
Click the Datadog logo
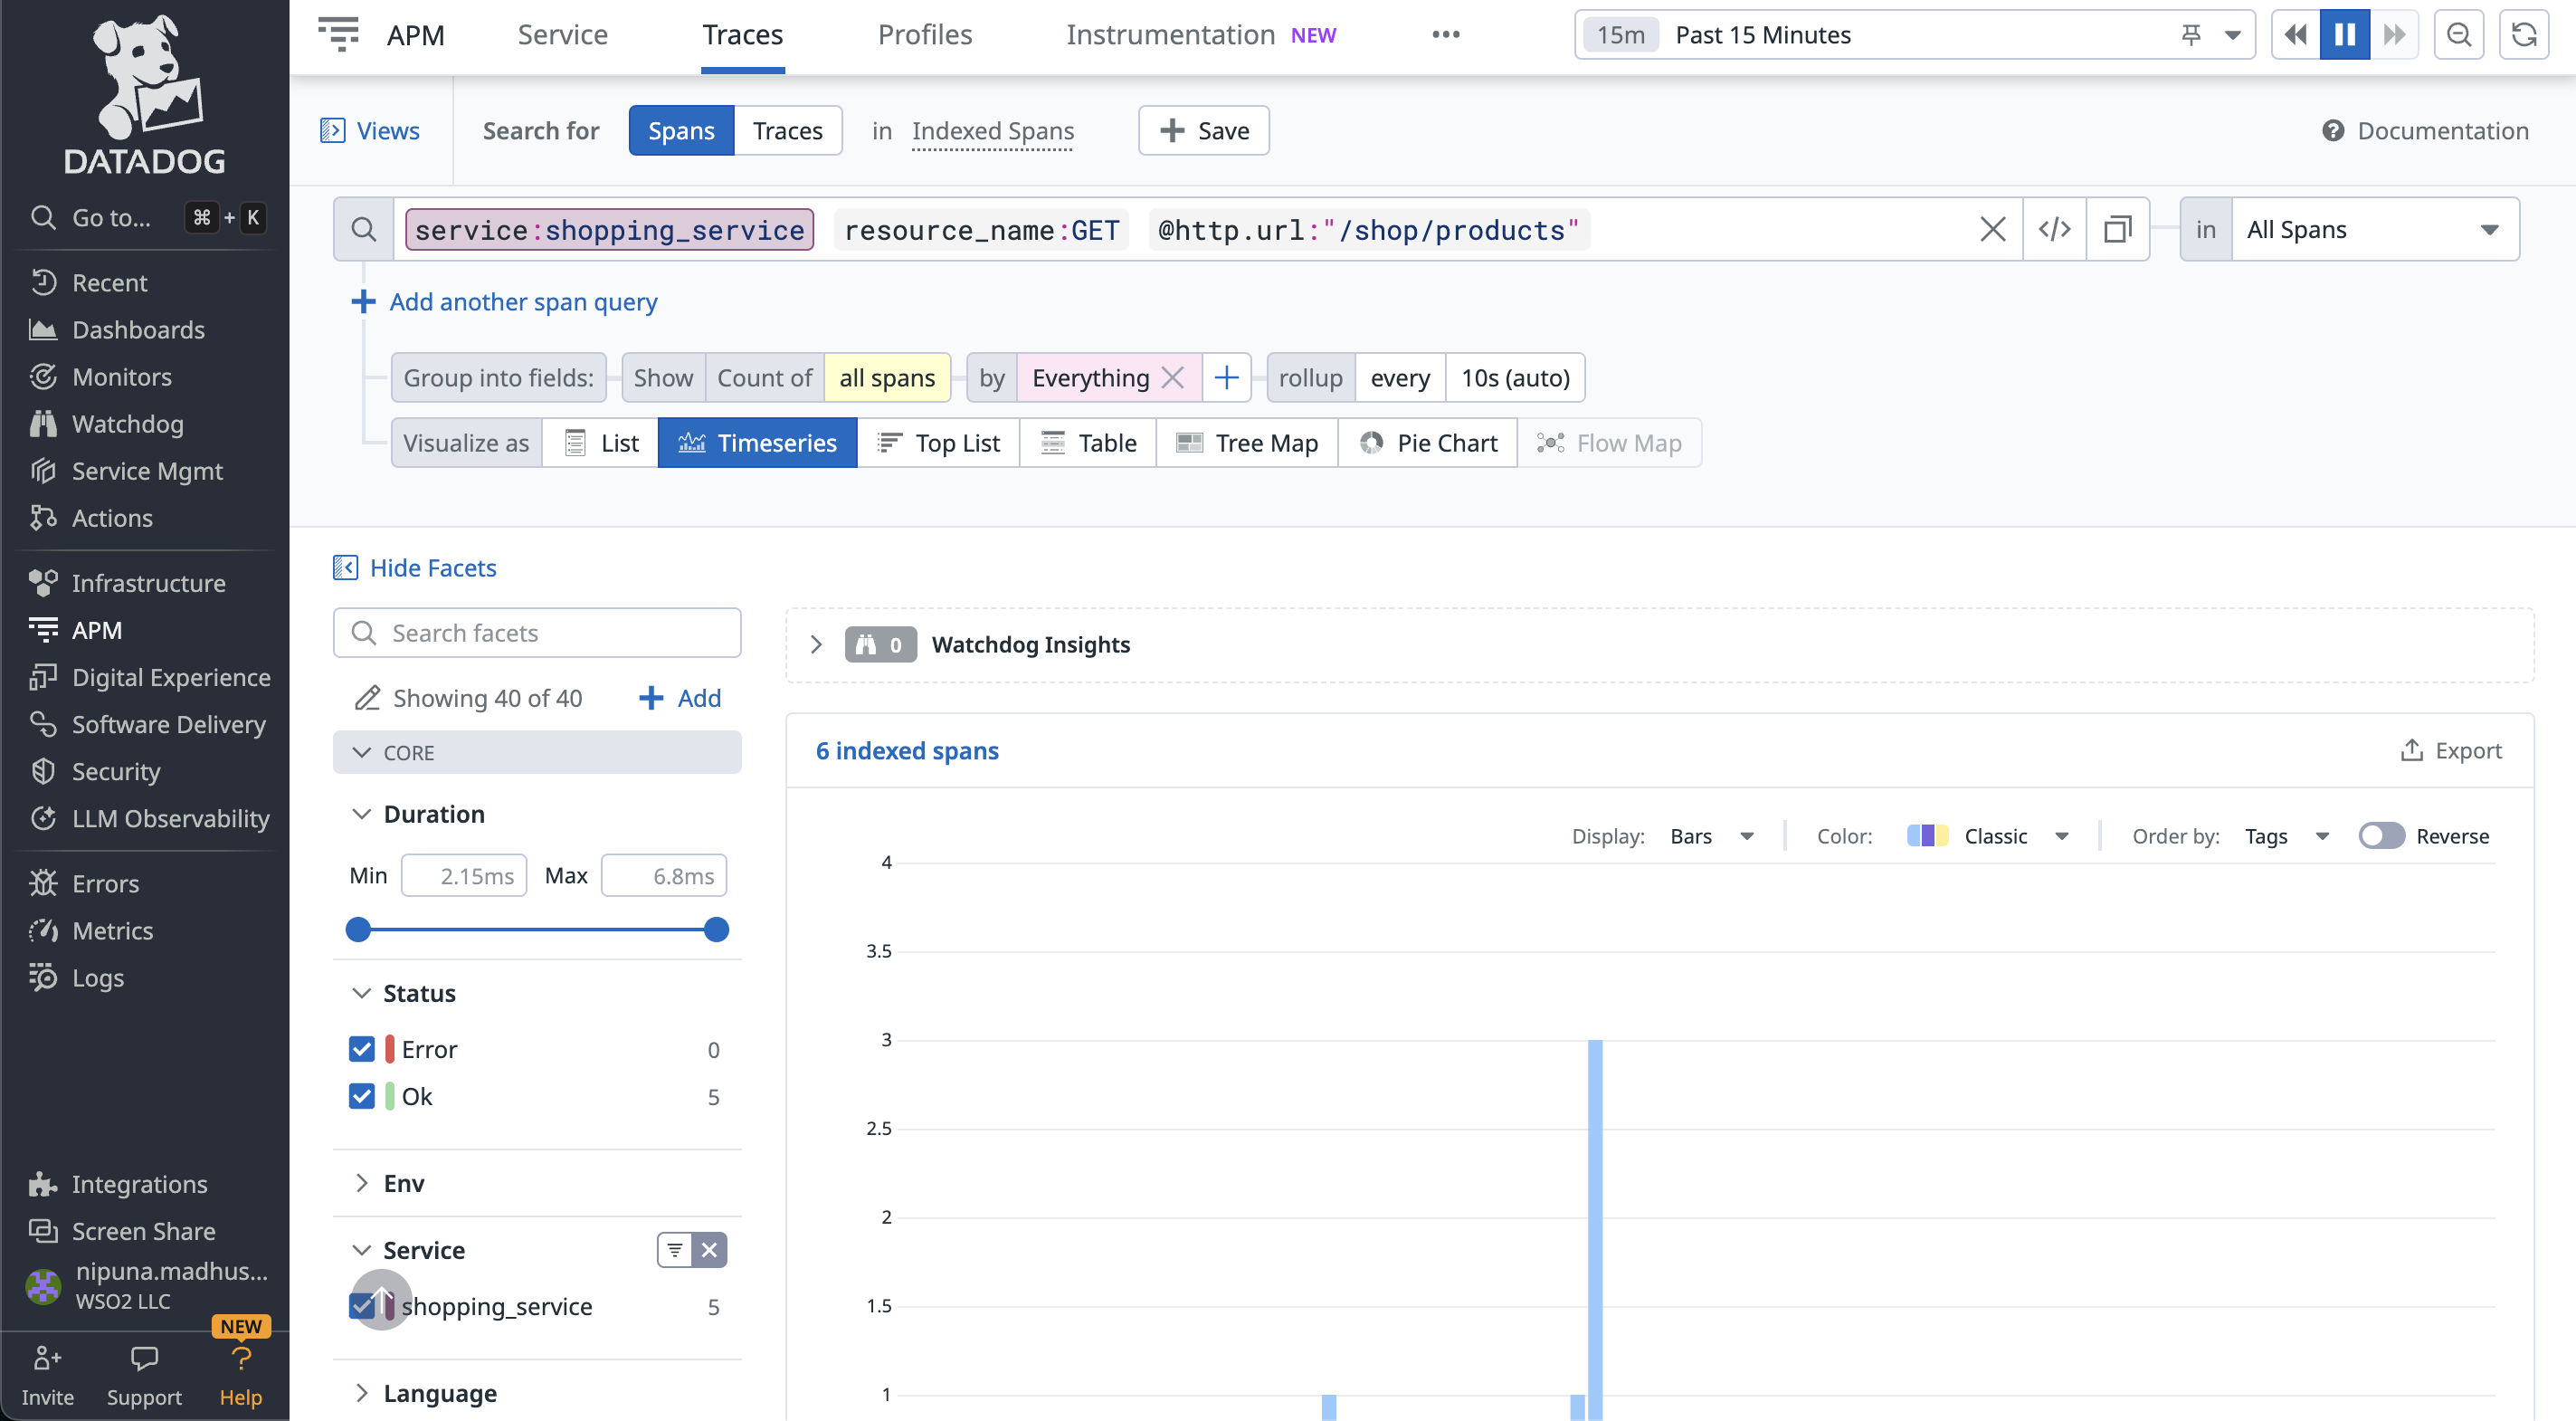coord(145,95)
